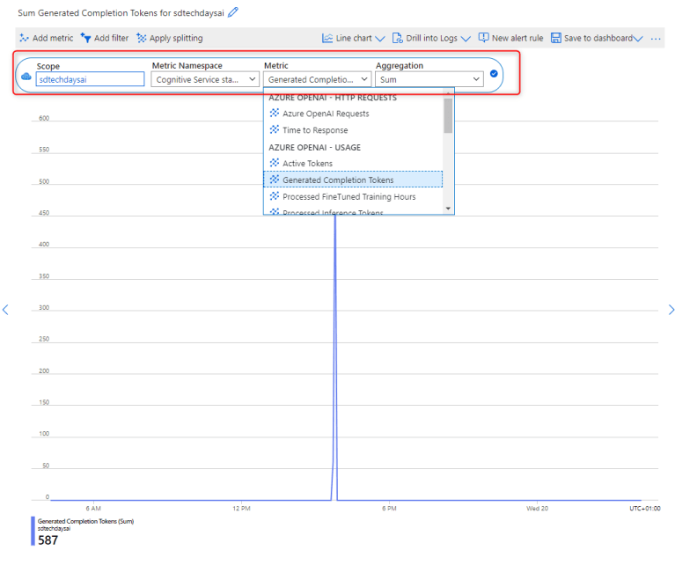Click Apply splitting in the toolbar
The width and height of the screenshot is (675, 565).
coord(169,39)
